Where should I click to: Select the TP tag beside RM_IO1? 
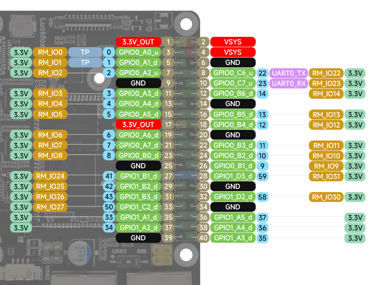(x=85, y=63)
